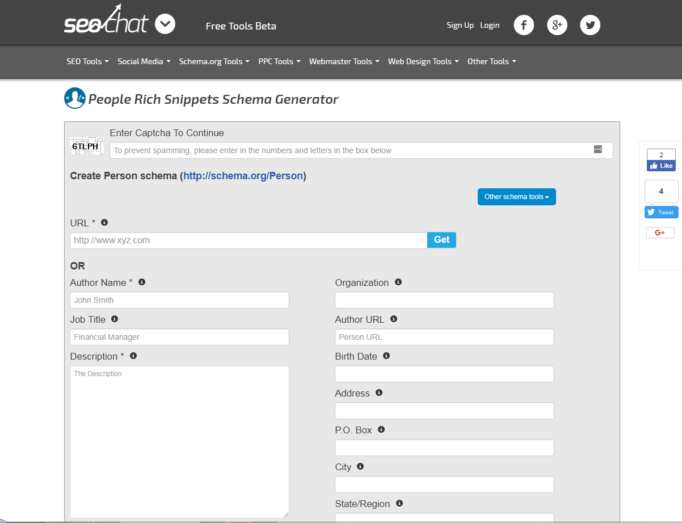The image size is (682, 523).
Task: Focus the Address field
Action: coord(444,411)
